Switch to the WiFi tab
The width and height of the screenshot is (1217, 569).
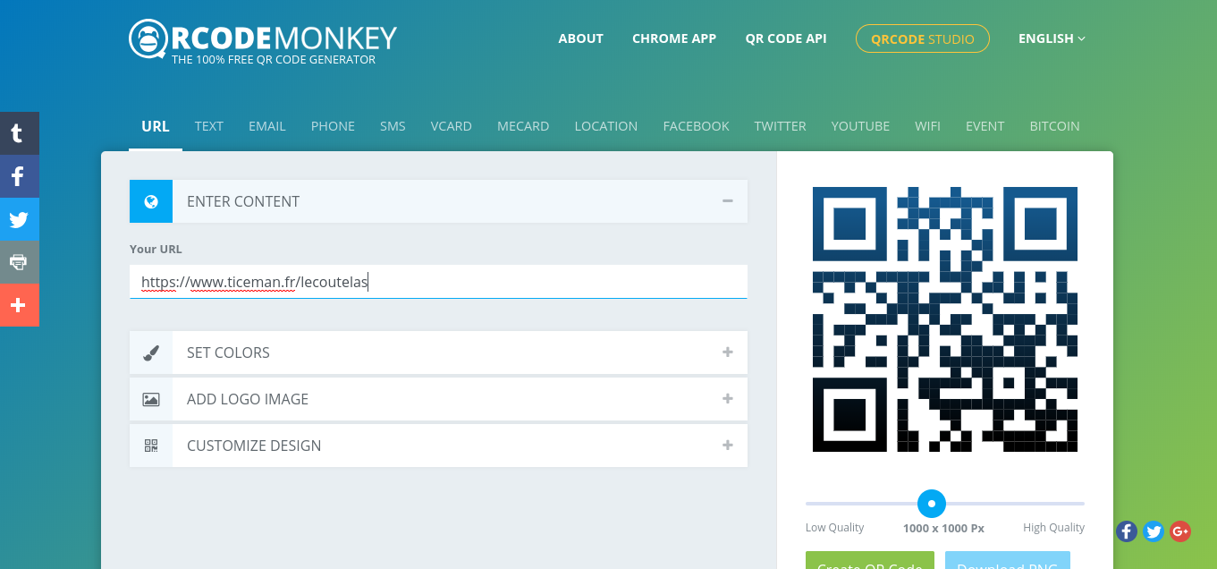[x=927, y=126]
